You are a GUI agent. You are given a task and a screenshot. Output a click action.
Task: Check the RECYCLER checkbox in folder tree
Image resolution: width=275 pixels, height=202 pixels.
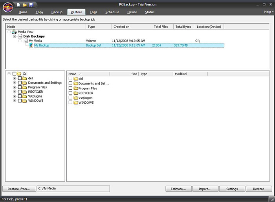(20, 92)
